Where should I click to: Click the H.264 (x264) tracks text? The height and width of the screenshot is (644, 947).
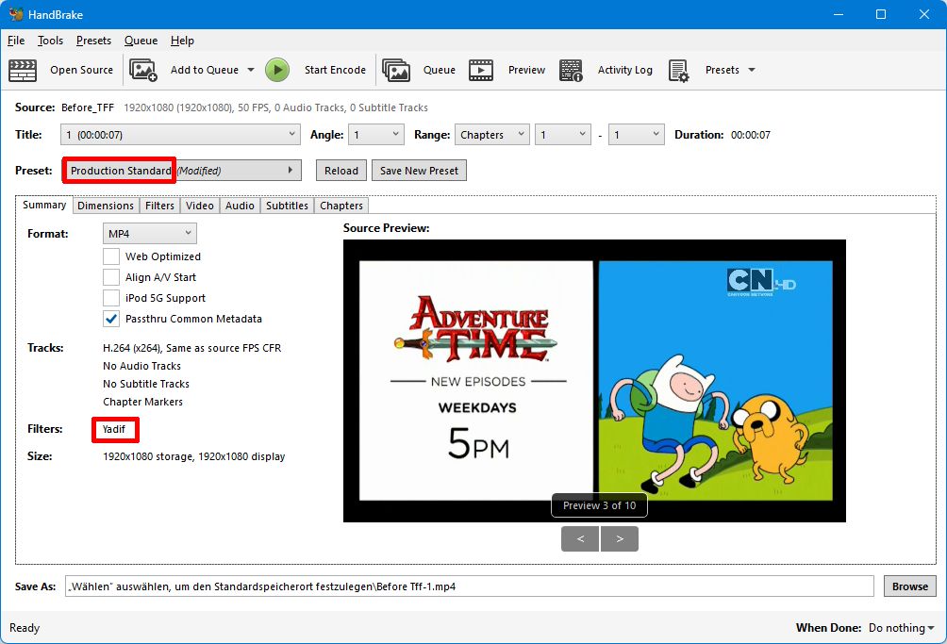pos(192,348)
